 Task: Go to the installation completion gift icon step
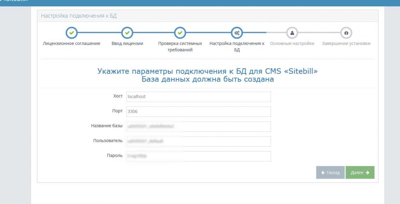click(x=346, y=33)
